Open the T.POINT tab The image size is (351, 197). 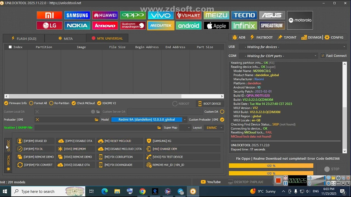(x=287, y=37)
